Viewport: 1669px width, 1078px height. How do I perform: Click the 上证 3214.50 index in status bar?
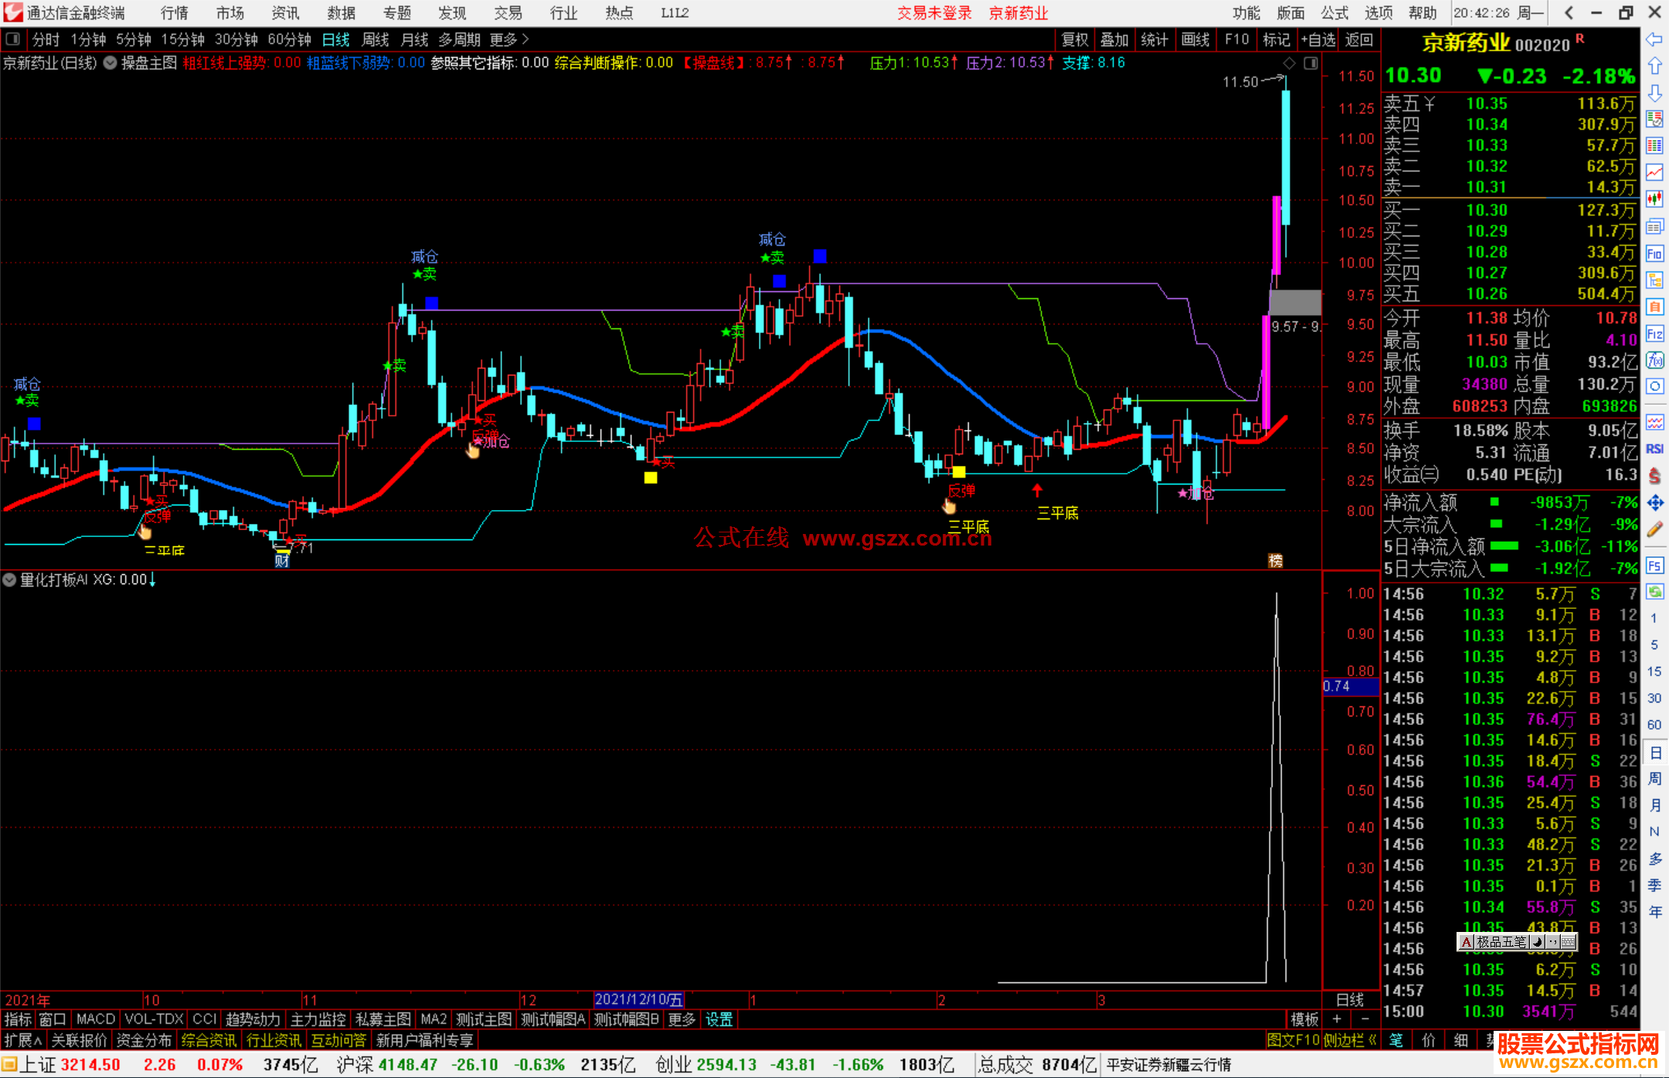click(x=70, y=1065)
